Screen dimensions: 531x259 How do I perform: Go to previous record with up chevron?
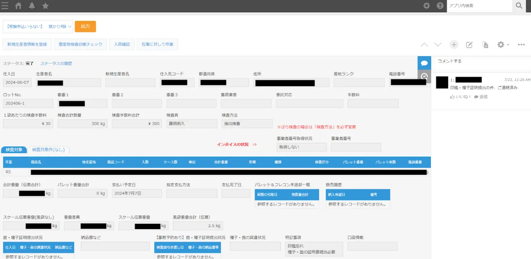coord(424,45)
